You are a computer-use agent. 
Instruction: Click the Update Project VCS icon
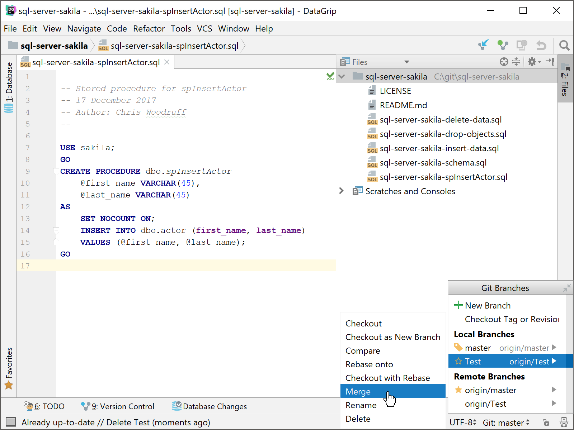[x=483, y=45]
